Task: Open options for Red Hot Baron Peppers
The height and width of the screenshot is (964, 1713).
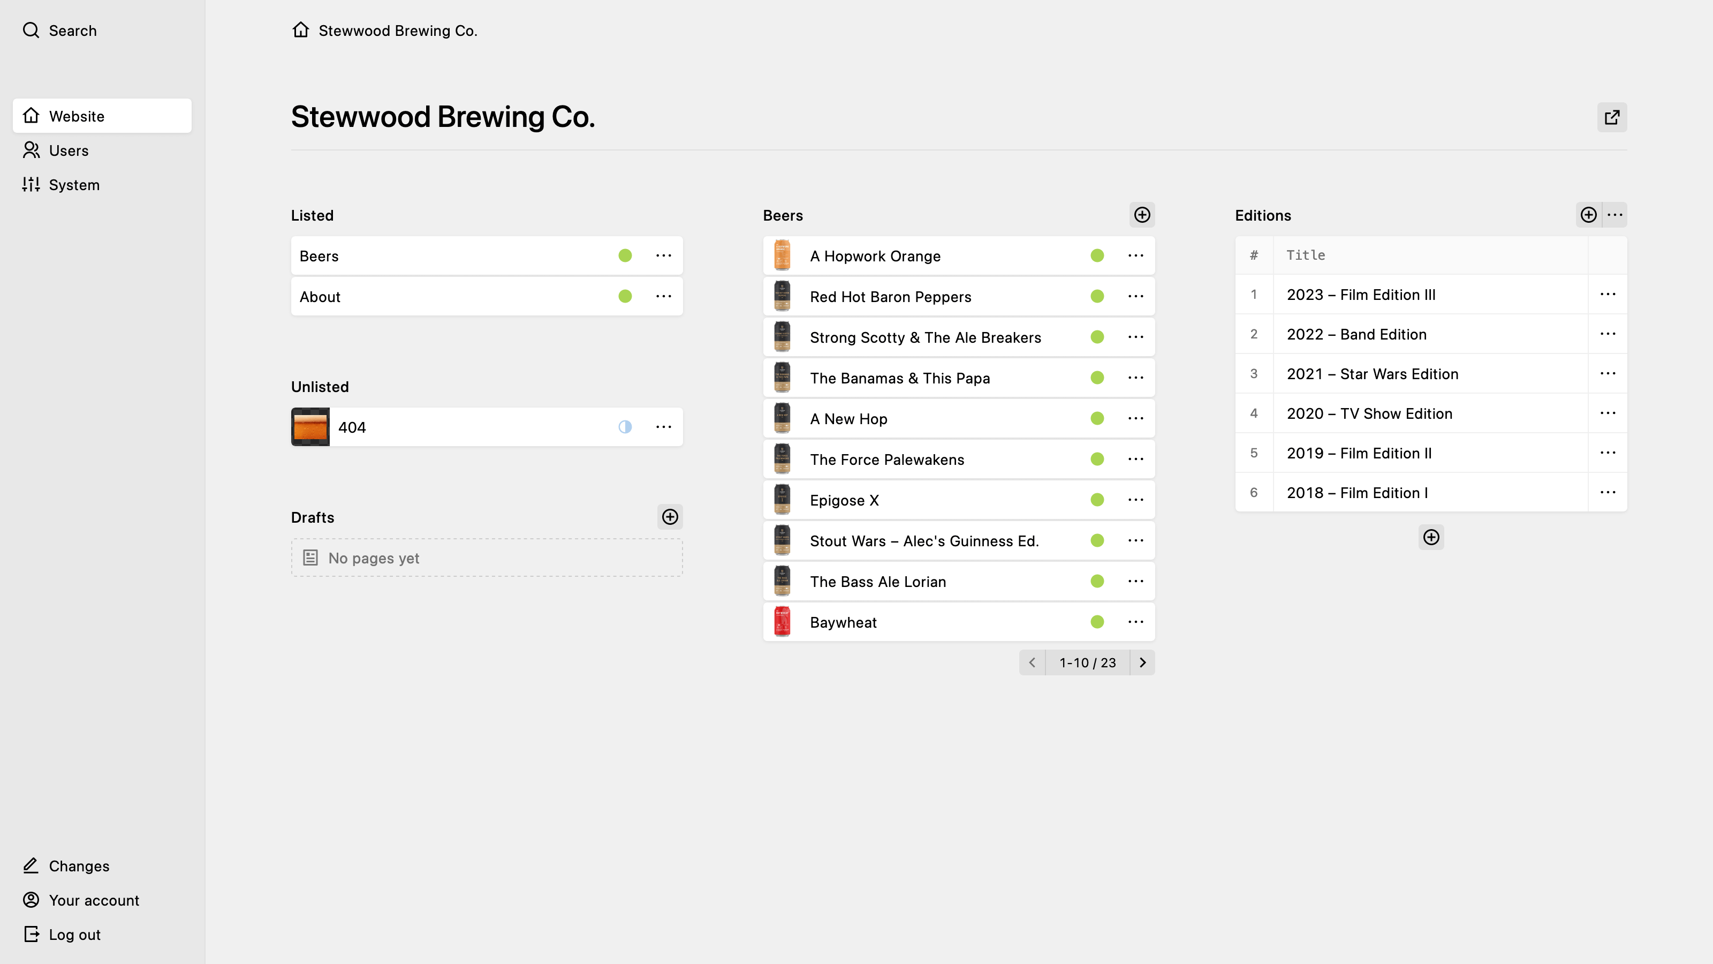Action: (x=1136, y=297)
